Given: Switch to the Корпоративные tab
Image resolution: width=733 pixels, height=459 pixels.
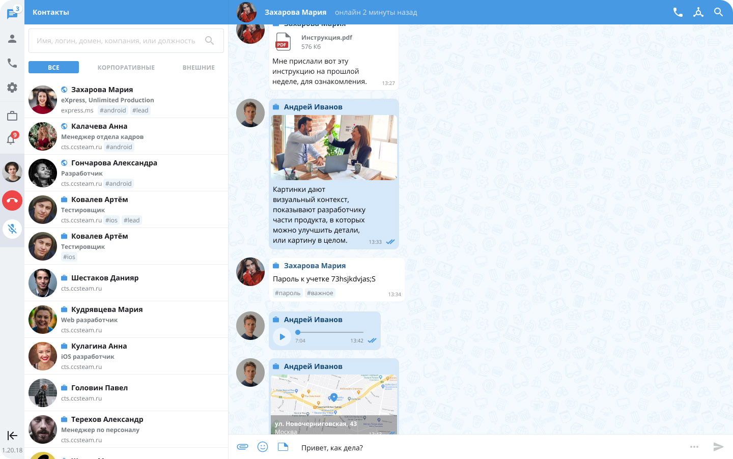Looking at the screenshot, I should [x=126, y=67].
